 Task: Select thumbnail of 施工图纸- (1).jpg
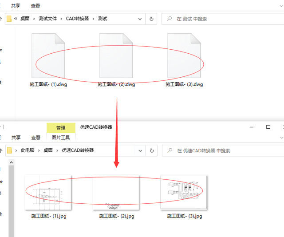[x=48, y=193]
